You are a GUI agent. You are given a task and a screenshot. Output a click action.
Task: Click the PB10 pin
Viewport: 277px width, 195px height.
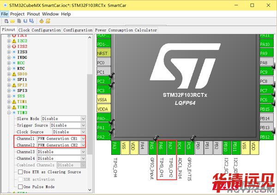click(226, 147)
